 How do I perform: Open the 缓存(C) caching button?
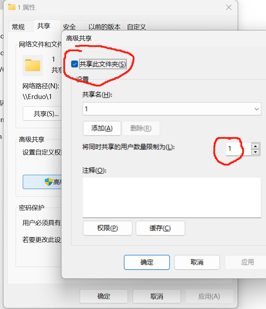[160, 228]
